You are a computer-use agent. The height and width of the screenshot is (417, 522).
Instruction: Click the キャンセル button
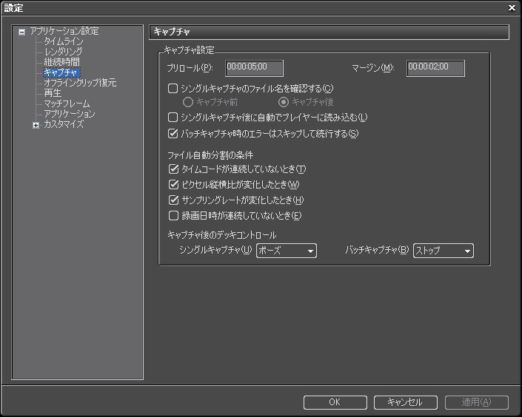(405, 402)
